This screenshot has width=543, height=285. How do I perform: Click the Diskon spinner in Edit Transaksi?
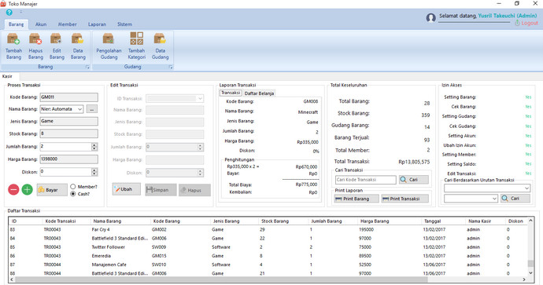point(200,173)
